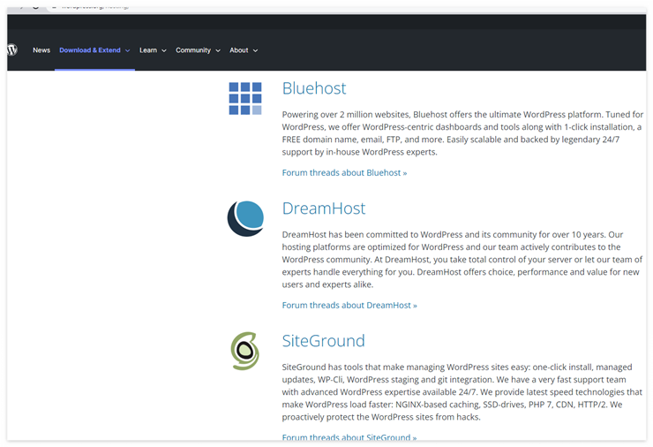The height and width of the screenshot is (447, 653).
Task: Click the text "Powering over 2 million websites"
Action: tap(346, 114)
